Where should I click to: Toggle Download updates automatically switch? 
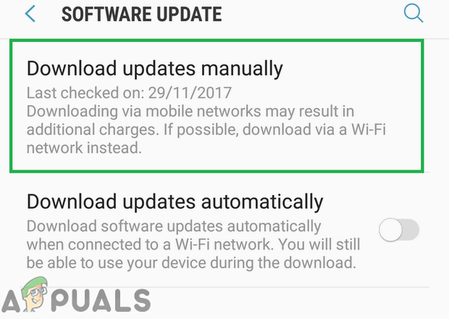click(399, 230)
